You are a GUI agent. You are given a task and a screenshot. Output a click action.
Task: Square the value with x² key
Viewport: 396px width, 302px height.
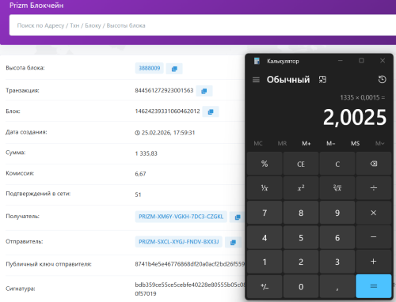click(x=301, y=188)
